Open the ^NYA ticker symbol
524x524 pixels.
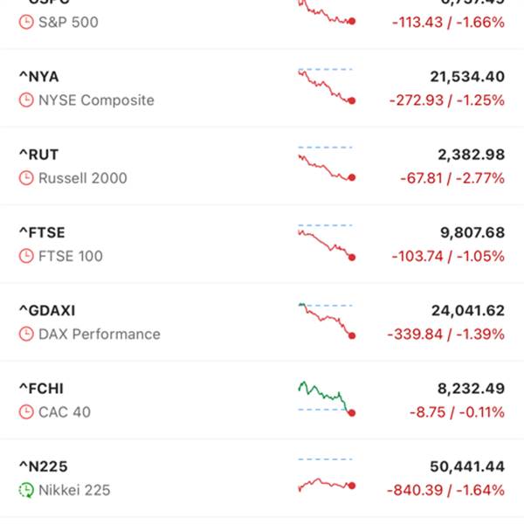click(x=39, y=77)
